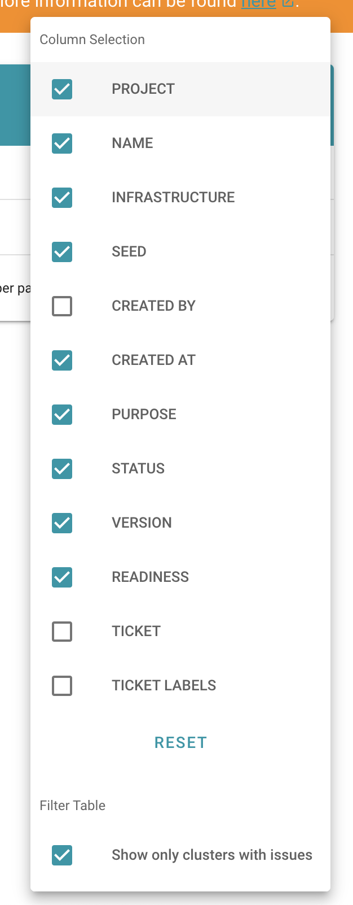Hide the STATUS column
The height and width of the screenshot is (905, 353).
(x=62, y=469)
